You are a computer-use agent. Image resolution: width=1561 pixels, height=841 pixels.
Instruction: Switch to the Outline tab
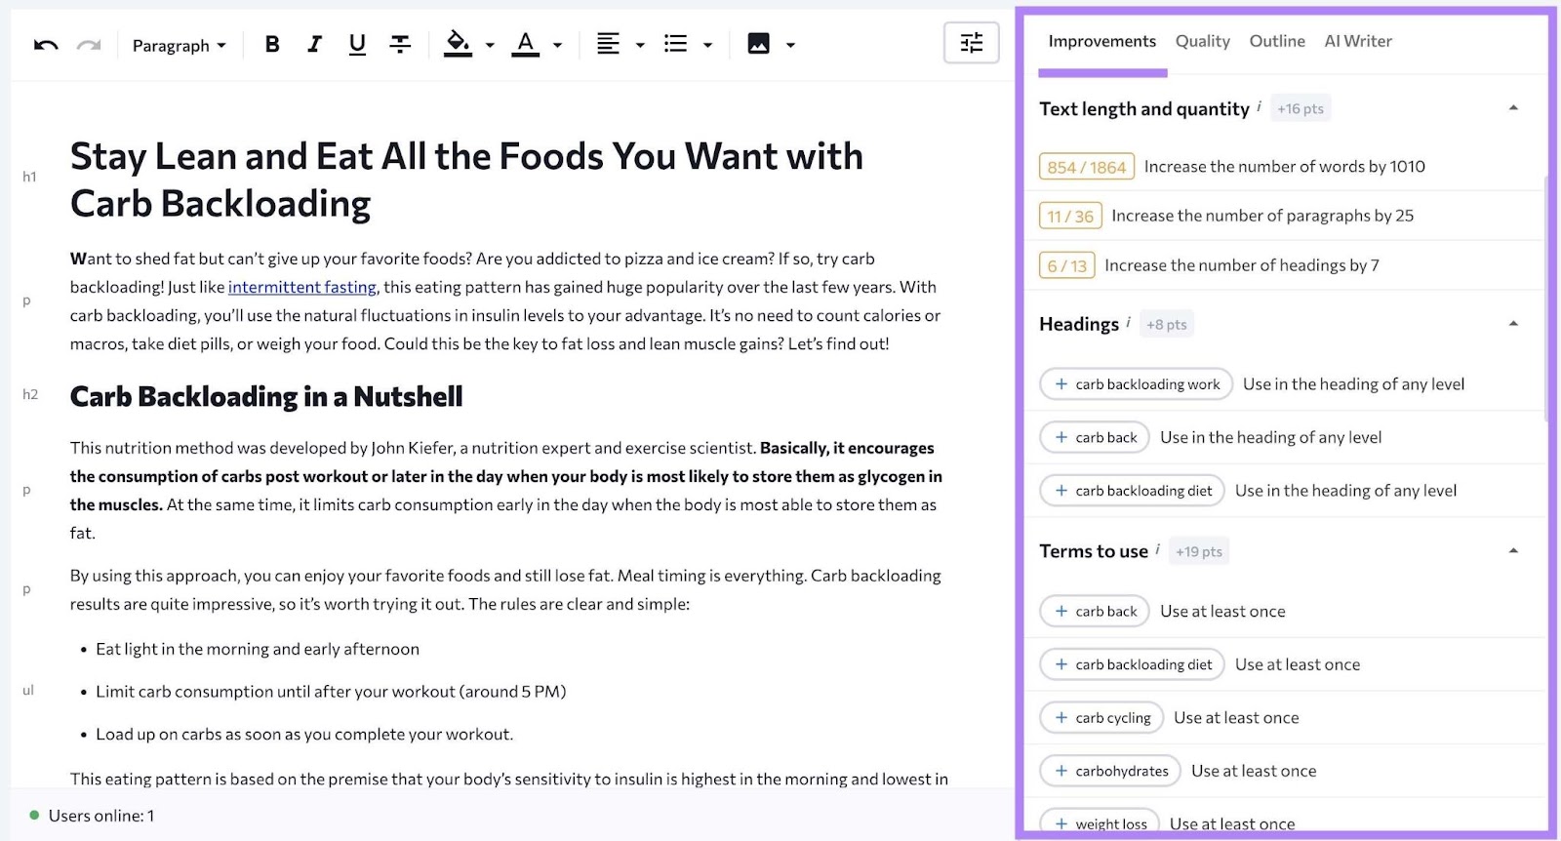click(1277, 41)
